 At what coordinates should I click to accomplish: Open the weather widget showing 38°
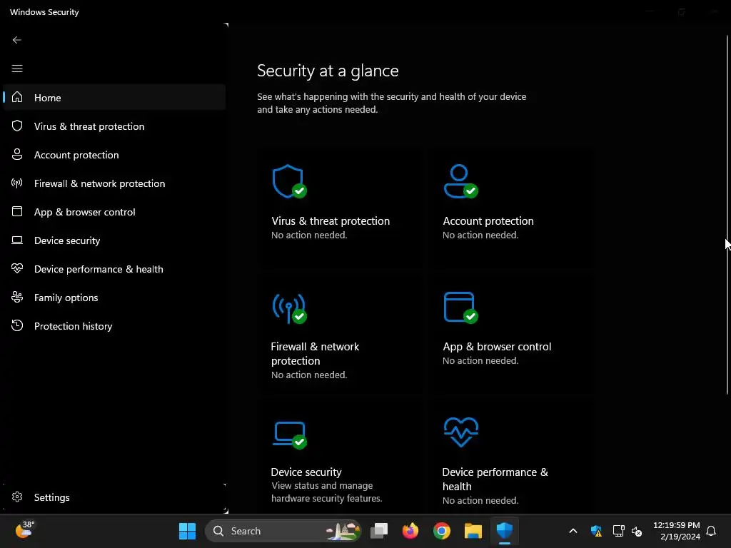pyautogui.click(x=25, y=530)
